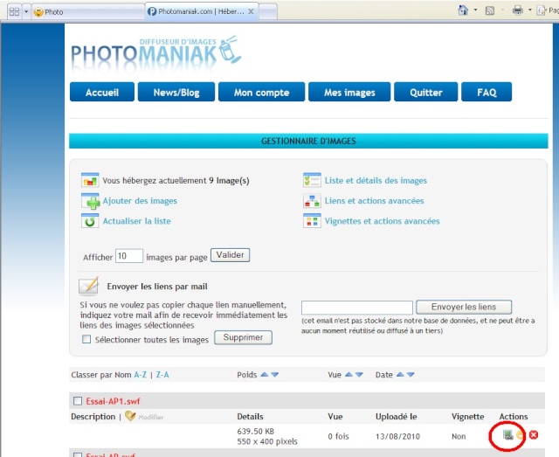This screenshot has width=559, height=457.
Task: Sort by Poids descending arrow
Action: point(274,375)
